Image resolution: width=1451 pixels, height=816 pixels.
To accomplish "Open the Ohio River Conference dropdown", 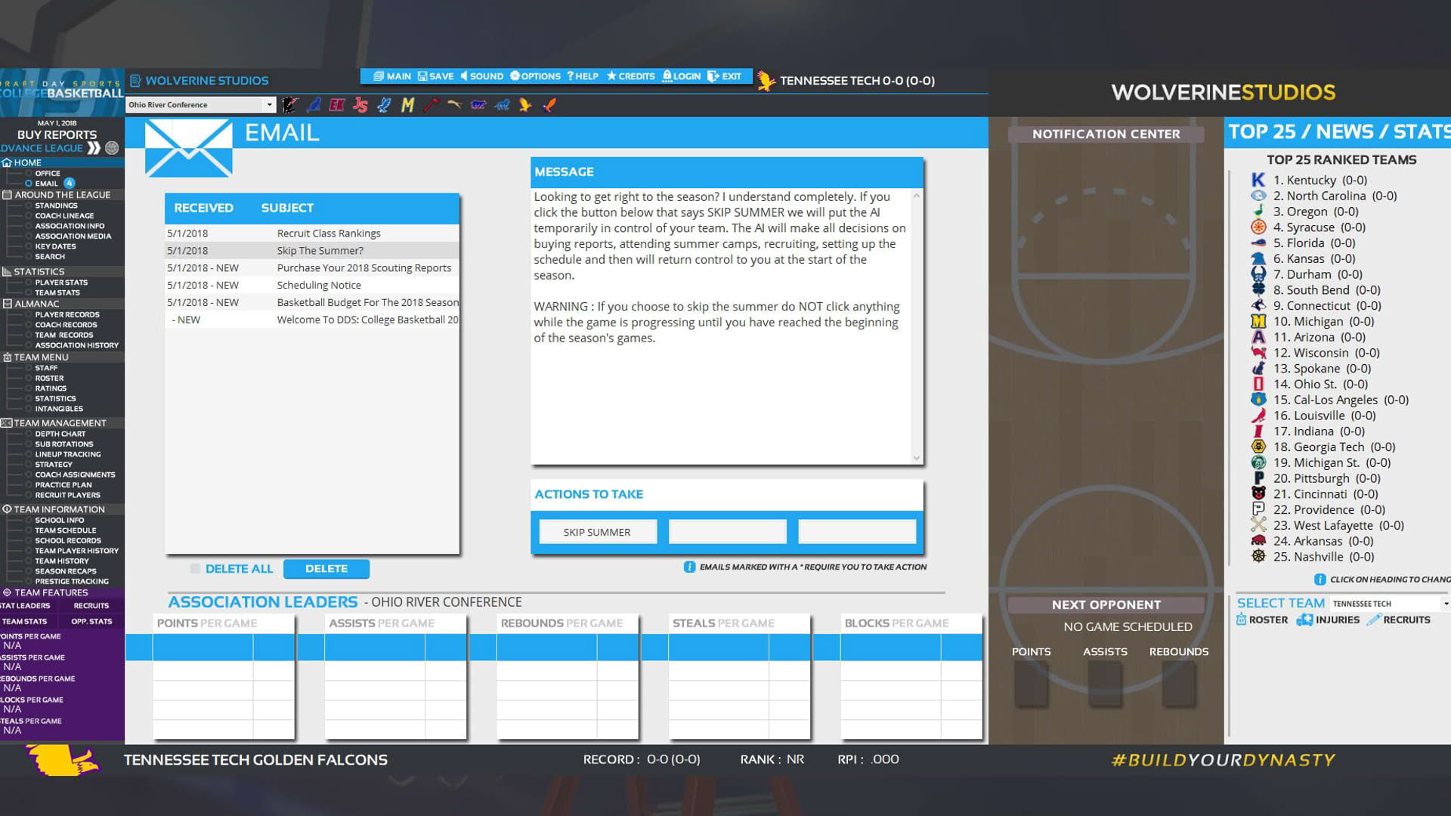I will click(x=200, y=105).
